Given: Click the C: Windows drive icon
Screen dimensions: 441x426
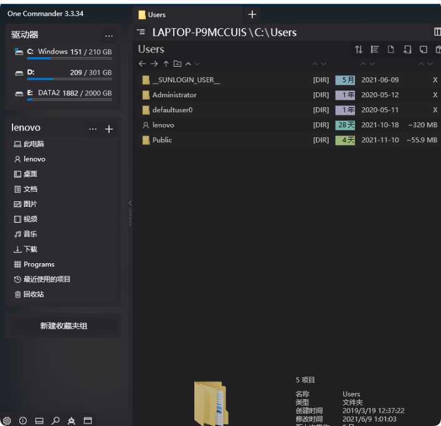Looking at the screenshot, I should 19,52.
